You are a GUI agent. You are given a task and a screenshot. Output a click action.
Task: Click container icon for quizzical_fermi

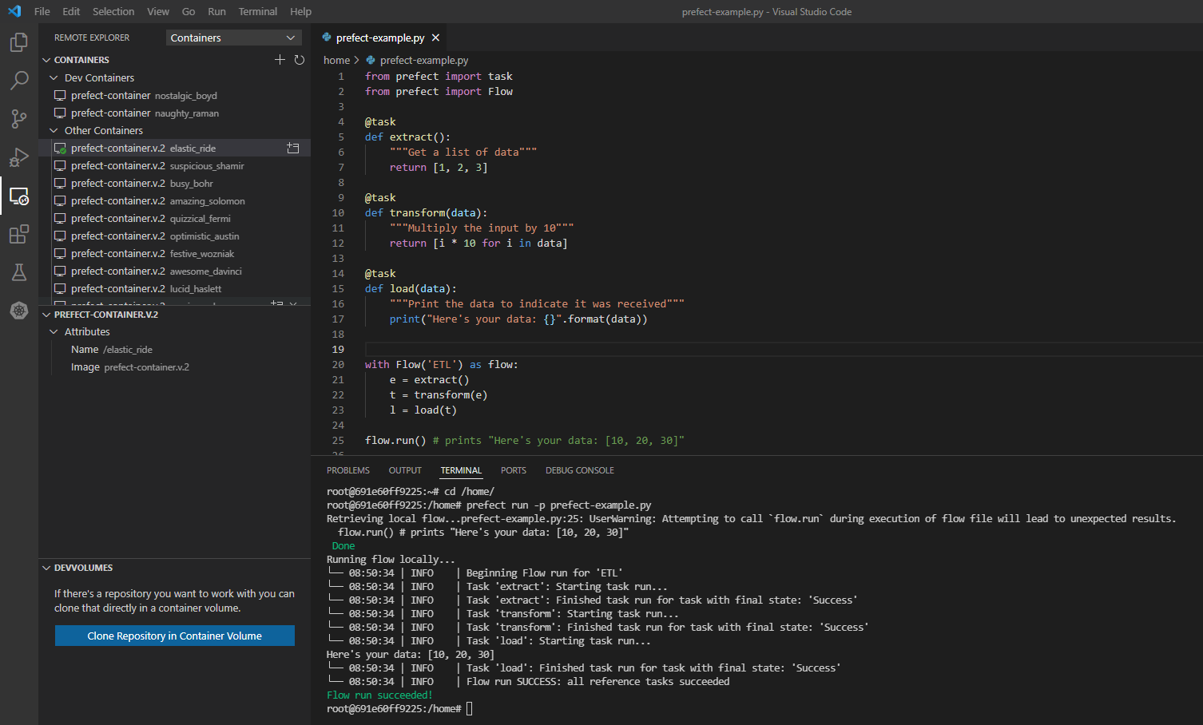coord(60,218)
